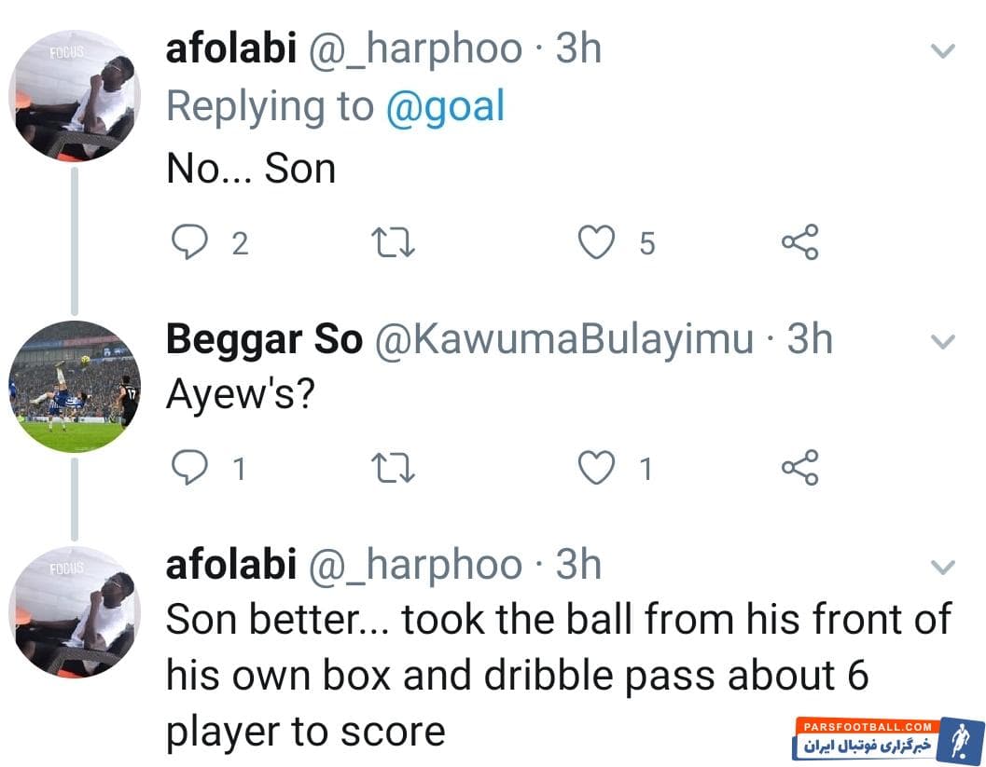Viewport: 986px width, 767px height.
Task: Like the "Ayew's?" tweet
Action: pos(596,468)
